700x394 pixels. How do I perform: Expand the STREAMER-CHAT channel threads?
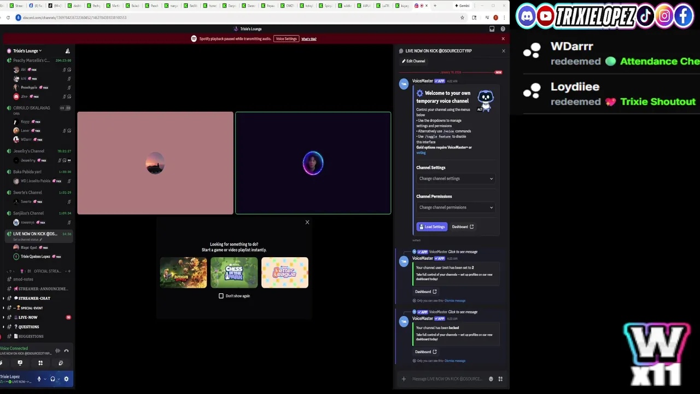coord(3,298)
